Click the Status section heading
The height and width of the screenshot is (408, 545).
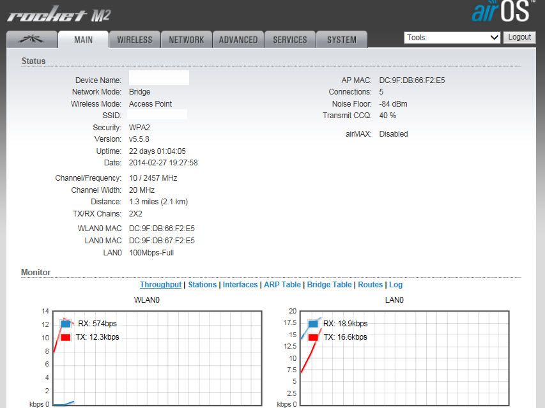coord(33,61)
